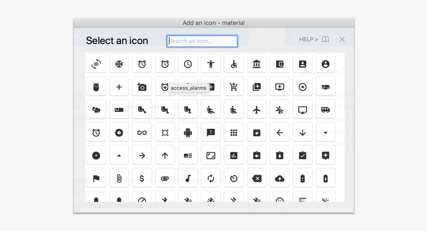
Task: Pick the album disc icon
Action: [119, 133]
